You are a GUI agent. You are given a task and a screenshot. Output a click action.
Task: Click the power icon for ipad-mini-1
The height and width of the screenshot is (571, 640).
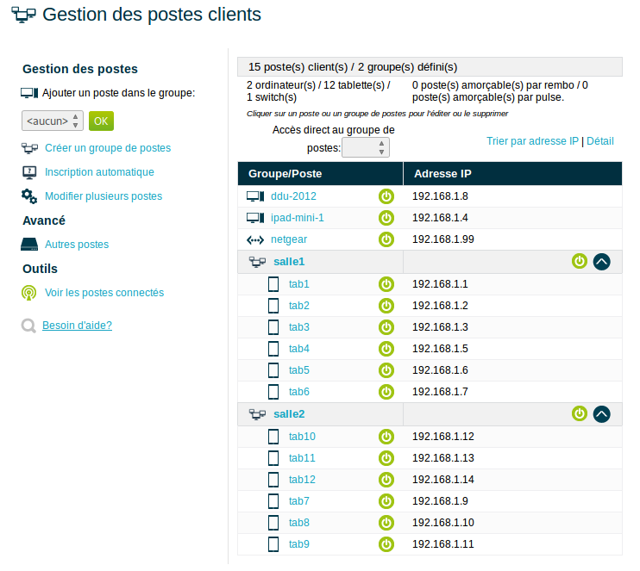[x=386, y=218]
